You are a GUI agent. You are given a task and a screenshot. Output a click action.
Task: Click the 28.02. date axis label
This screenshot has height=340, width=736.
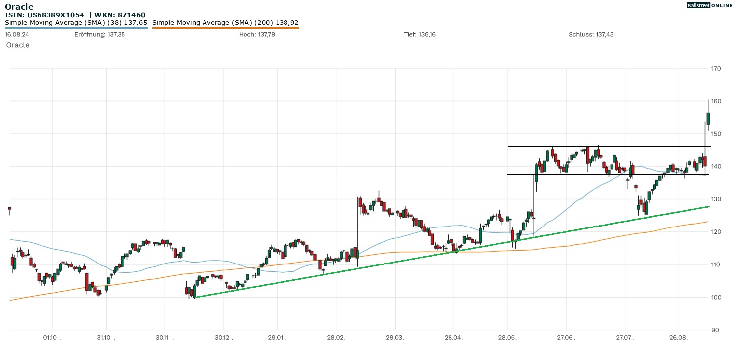coord(336,338)
